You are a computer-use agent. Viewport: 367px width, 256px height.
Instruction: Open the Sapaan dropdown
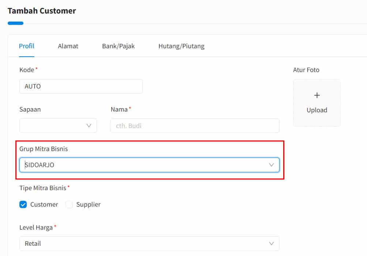tap(58, 126)
